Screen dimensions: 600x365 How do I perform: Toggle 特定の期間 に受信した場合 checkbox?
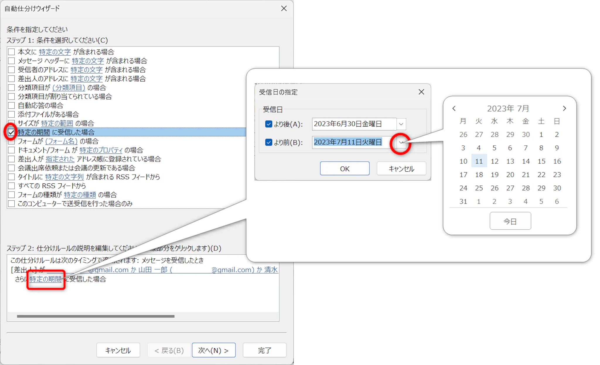point(11,132)
